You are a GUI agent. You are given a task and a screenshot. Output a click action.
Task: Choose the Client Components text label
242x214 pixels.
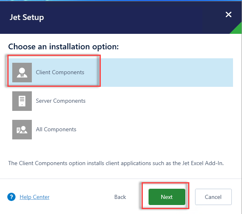pos(60,72)
